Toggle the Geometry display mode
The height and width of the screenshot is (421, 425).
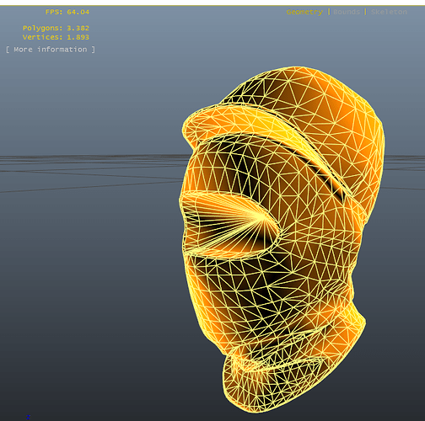coord(304,13)
